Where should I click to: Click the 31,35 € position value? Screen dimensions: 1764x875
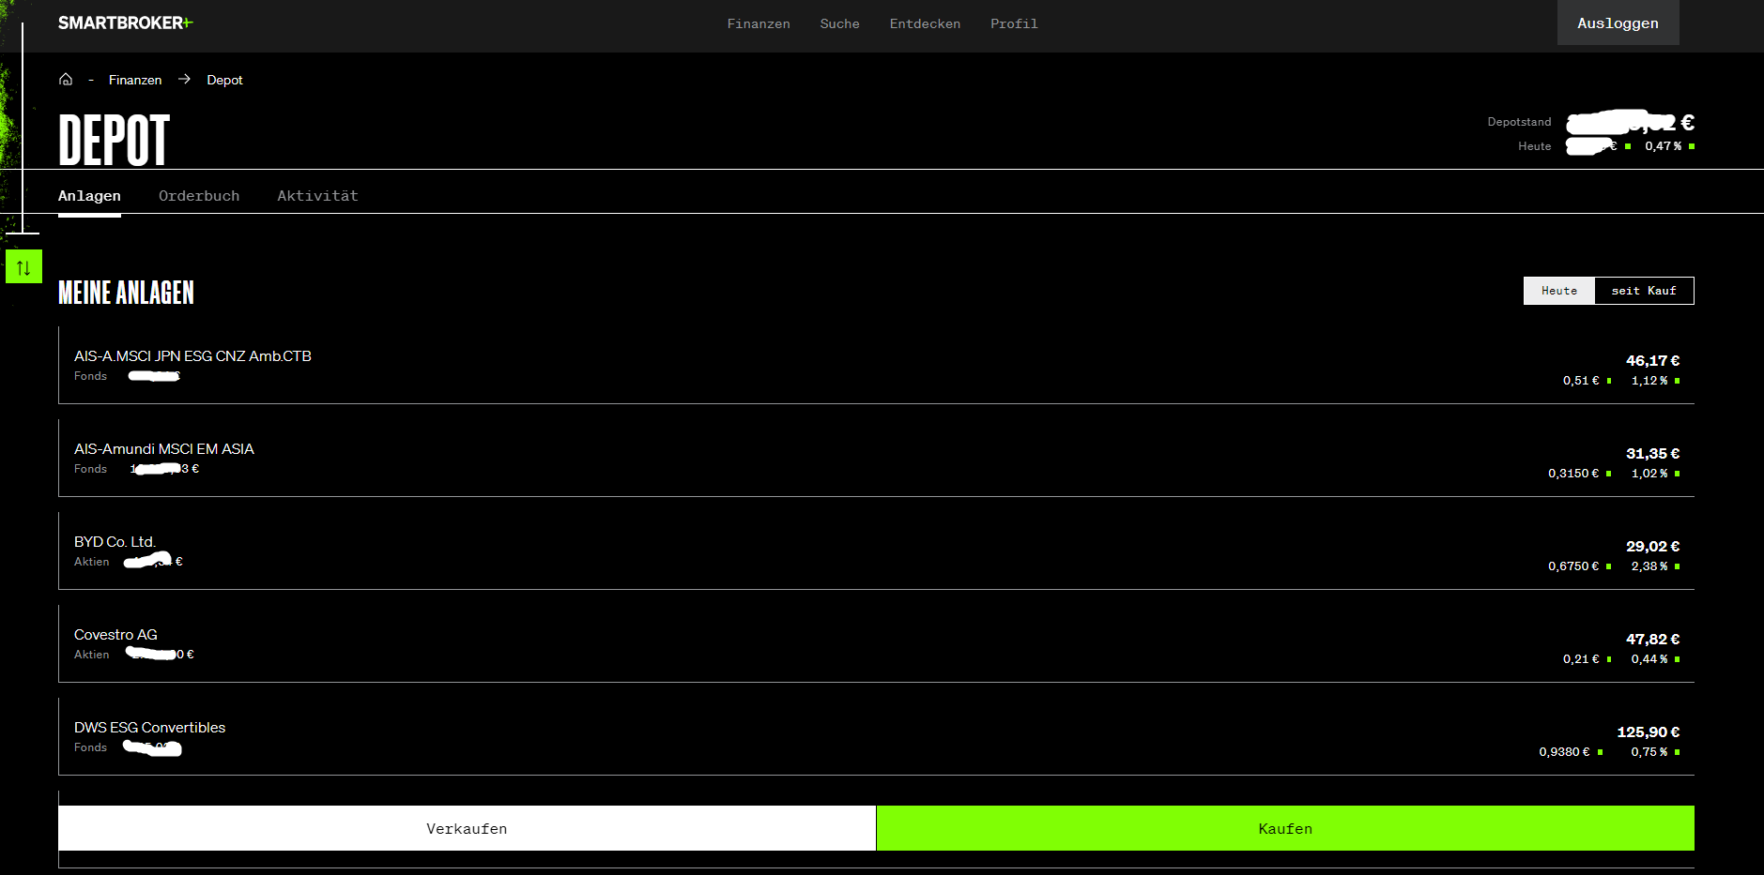tap(1652, 453)
